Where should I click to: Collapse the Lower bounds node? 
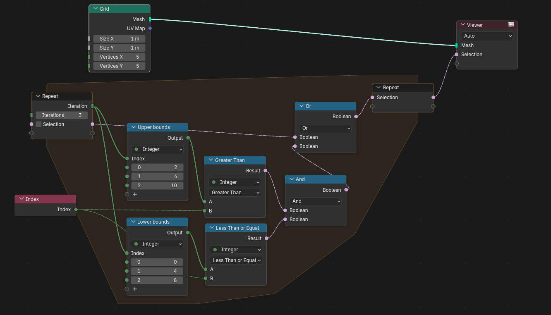(x=133, y=222)
